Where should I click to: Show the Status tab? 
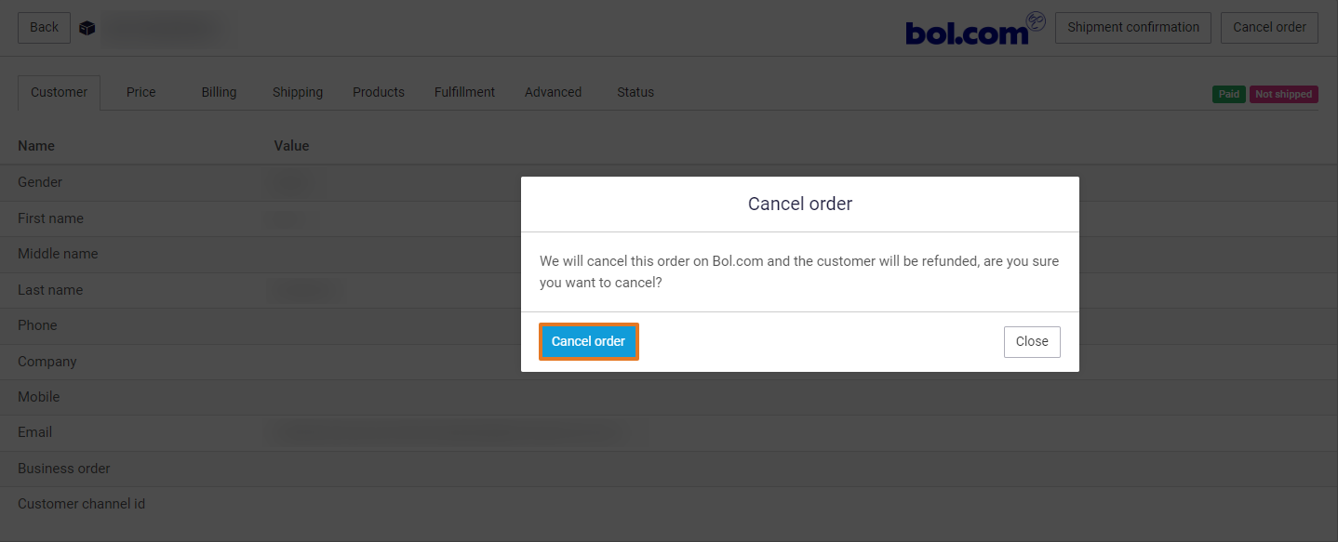coord(635,92)
